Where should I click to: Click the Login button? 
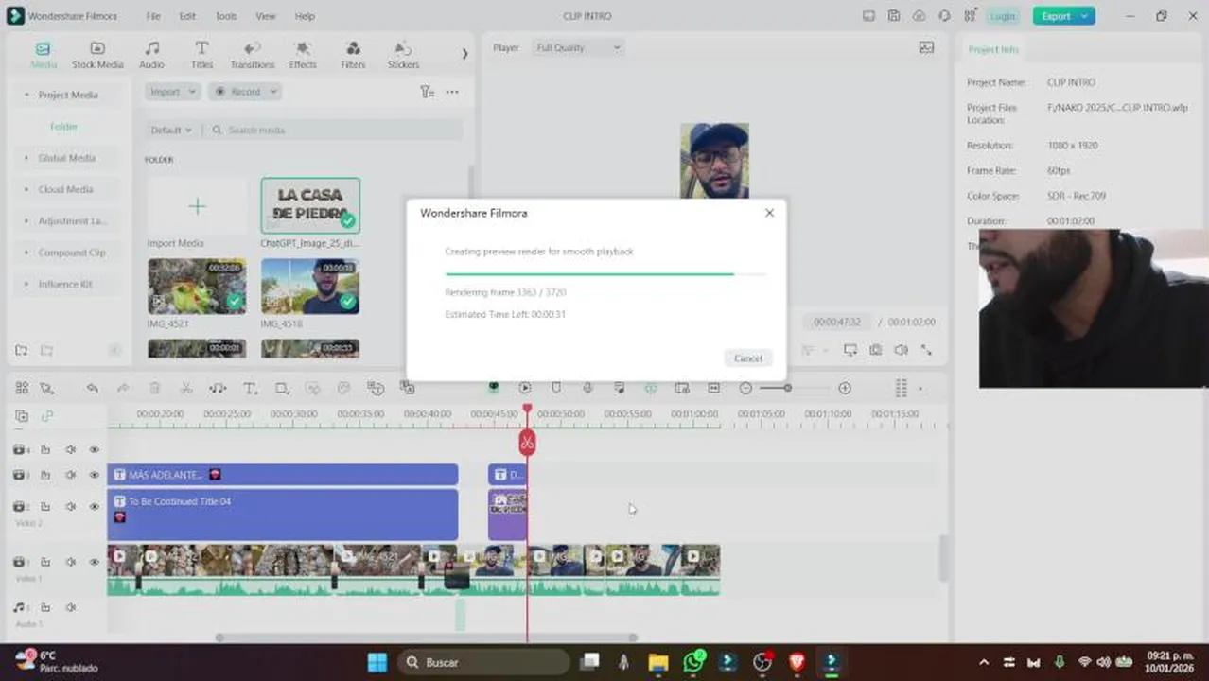coord(1002,16)
